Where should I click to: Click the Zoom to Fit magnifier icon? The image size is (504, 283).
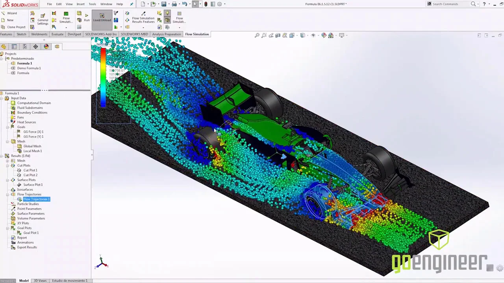[257, 35]
